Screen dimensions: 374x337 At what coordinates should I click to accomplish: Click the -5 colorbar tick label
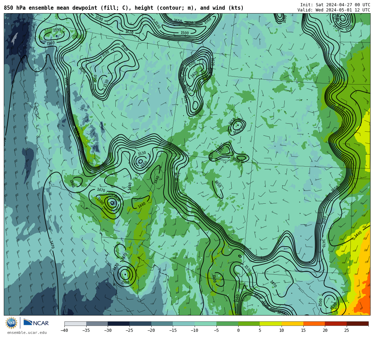(x=216, y=330)
